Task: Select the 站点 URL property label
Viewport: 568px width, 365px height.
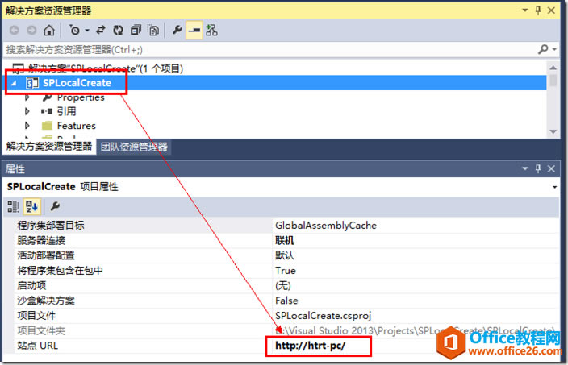Action: pyautogui.click(x=38, y=346)
